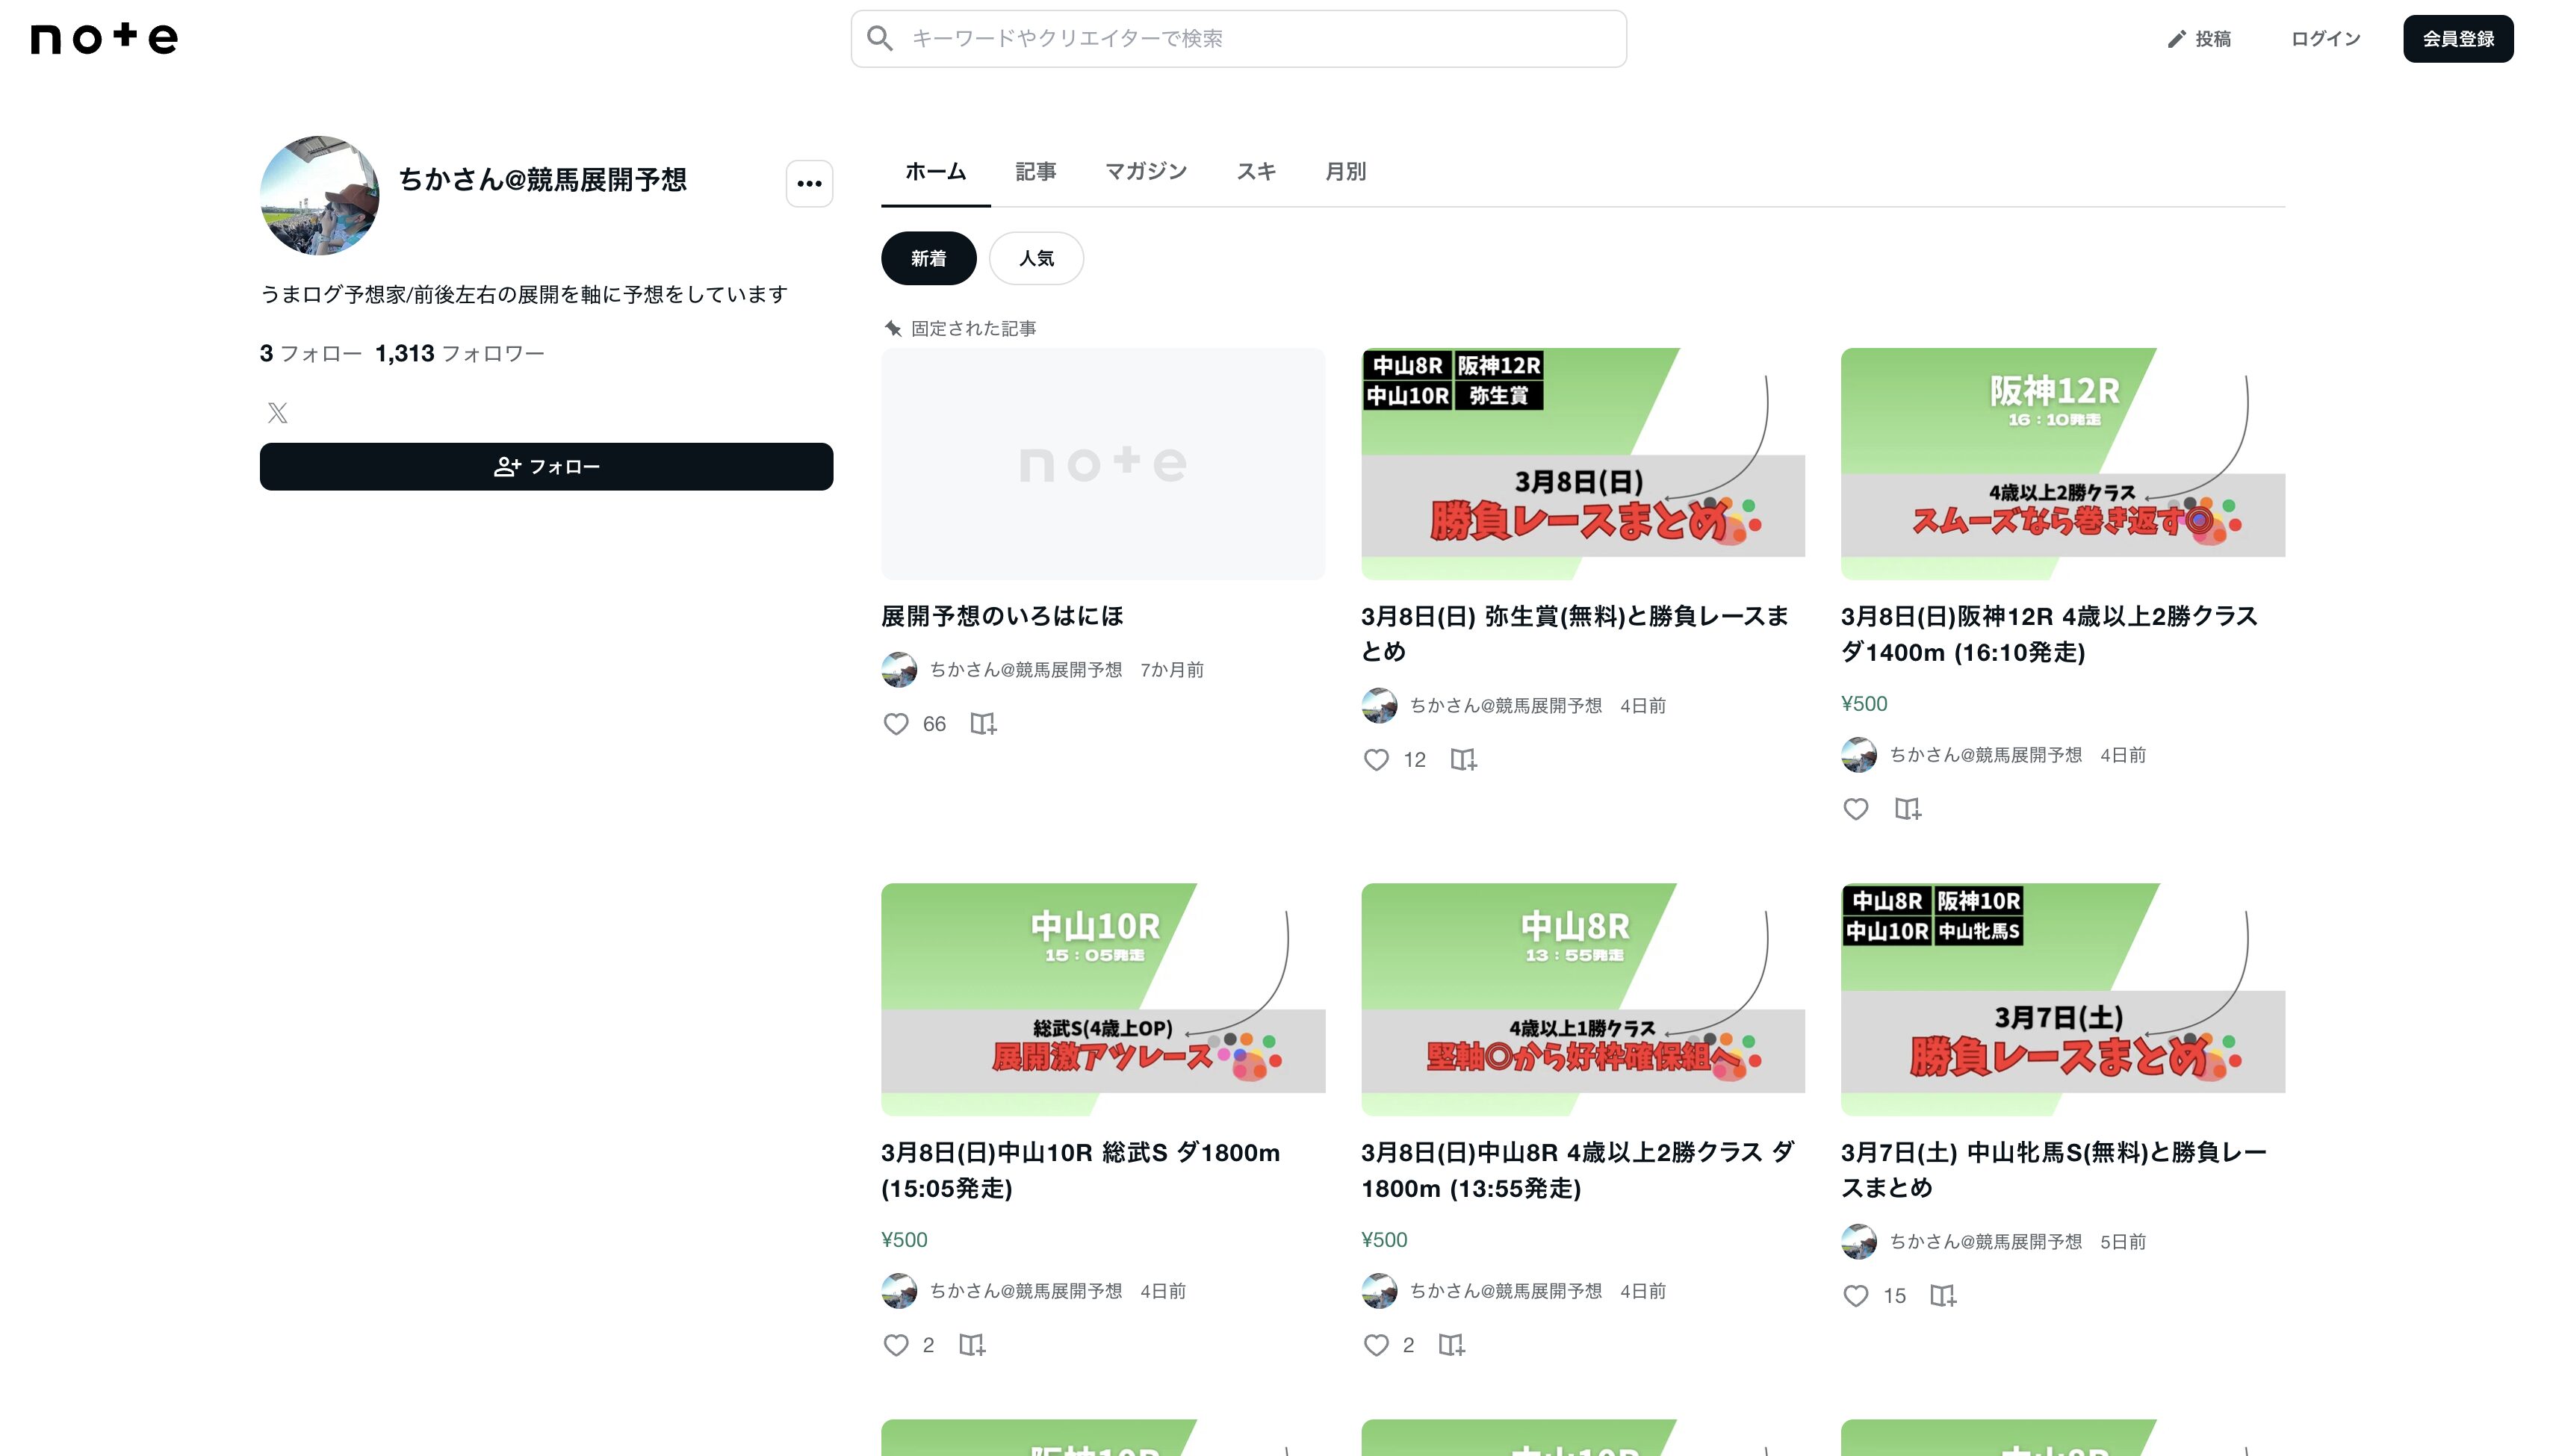
Task: Select the 新着 filter pill
Action: coord(928,259)
